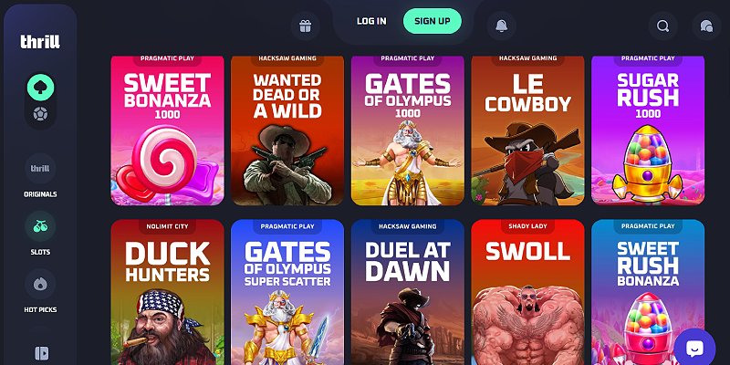Open Originals in the sidebar
This screenshot has height=365, width=730.
coord(40,176)
